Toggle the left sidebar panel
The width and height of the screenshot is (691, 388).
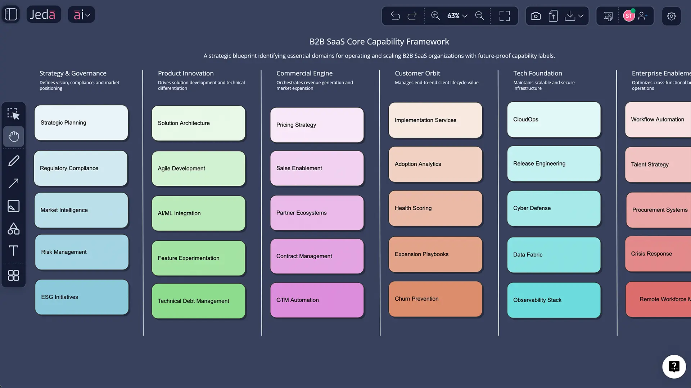10,14
